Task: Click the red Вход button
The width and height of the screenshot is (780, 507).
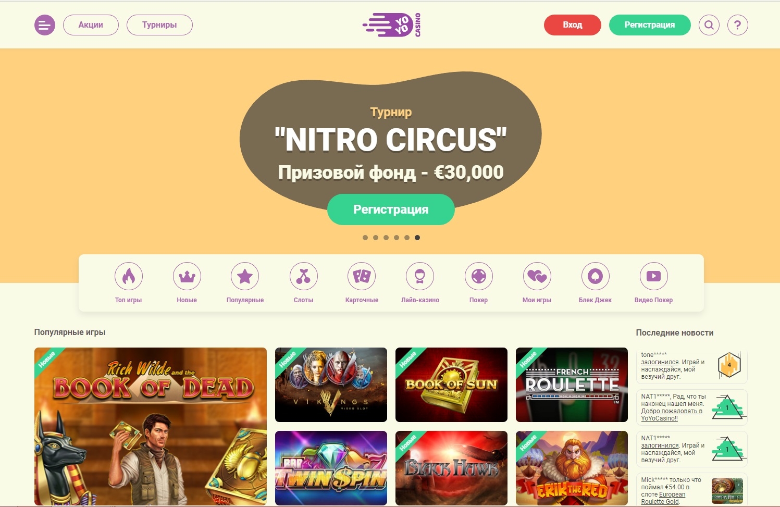Action: click(573, 25)
